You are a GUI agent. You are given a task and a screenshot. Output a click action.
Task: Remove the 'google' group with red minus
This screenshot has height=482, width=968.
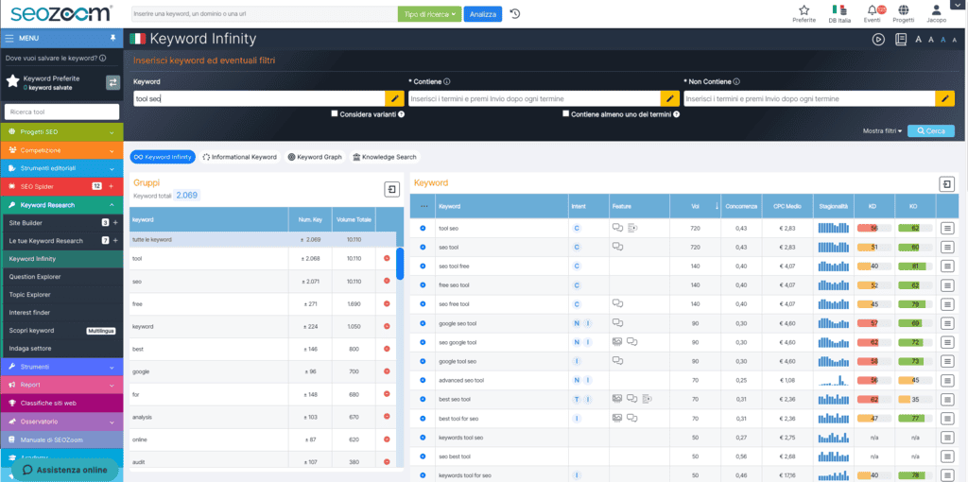(x=387, y=371)
